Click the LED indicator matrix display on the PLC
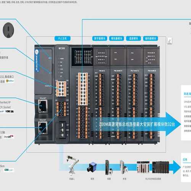The image size is (191, 191). click(83, 57)
